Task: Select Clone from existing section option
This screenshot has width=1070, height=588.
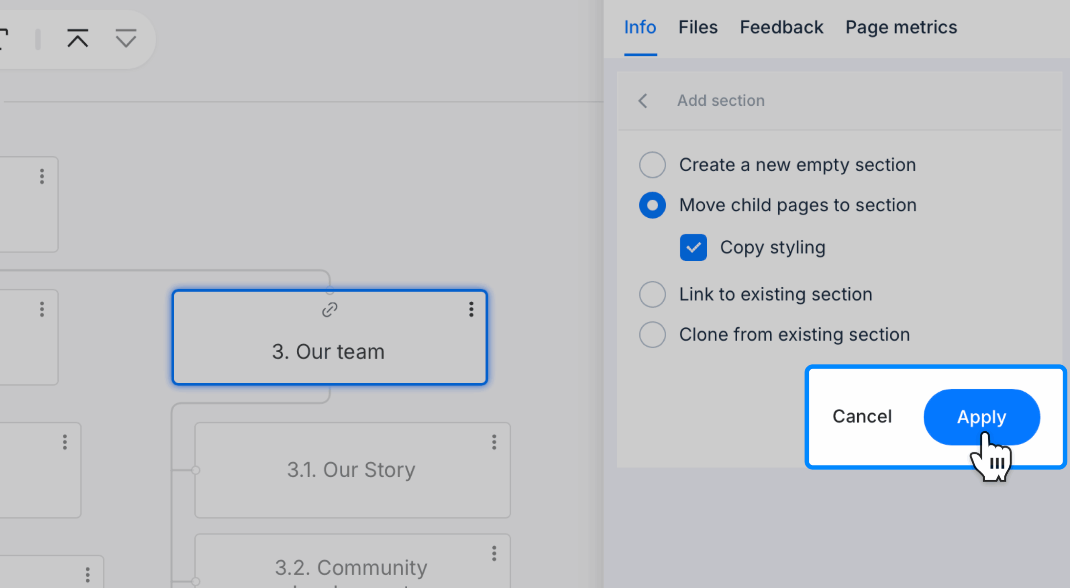Action: pyautogui.click(x=652, y=335)
